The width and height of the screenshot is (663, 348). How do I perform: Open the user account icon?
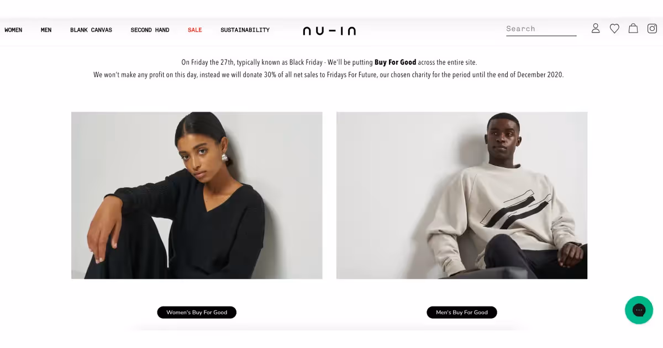[x=596, y=28]
